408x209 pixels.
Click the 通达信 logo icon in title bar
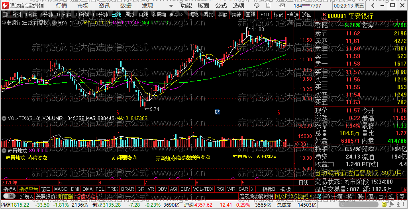pos(6,6)
